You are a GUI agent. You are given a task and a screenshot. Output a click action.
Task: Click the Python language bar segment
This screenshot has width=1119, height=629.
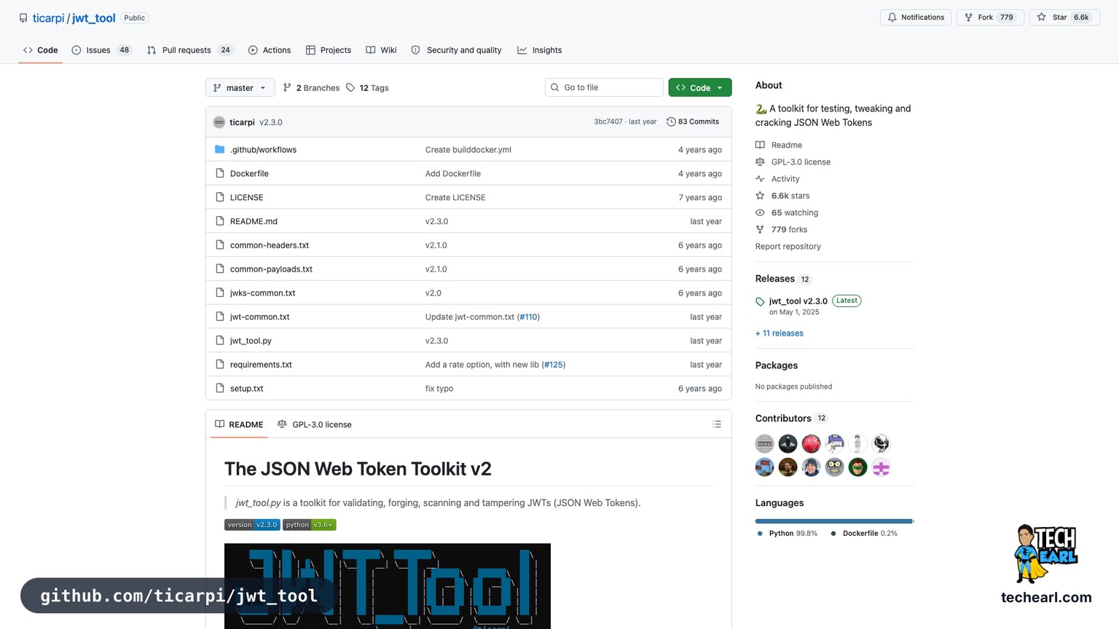tap(833, 521)
